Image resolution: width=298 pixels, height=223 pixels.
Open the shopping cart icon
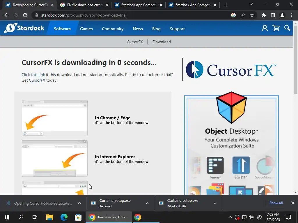tap(276, 28)
